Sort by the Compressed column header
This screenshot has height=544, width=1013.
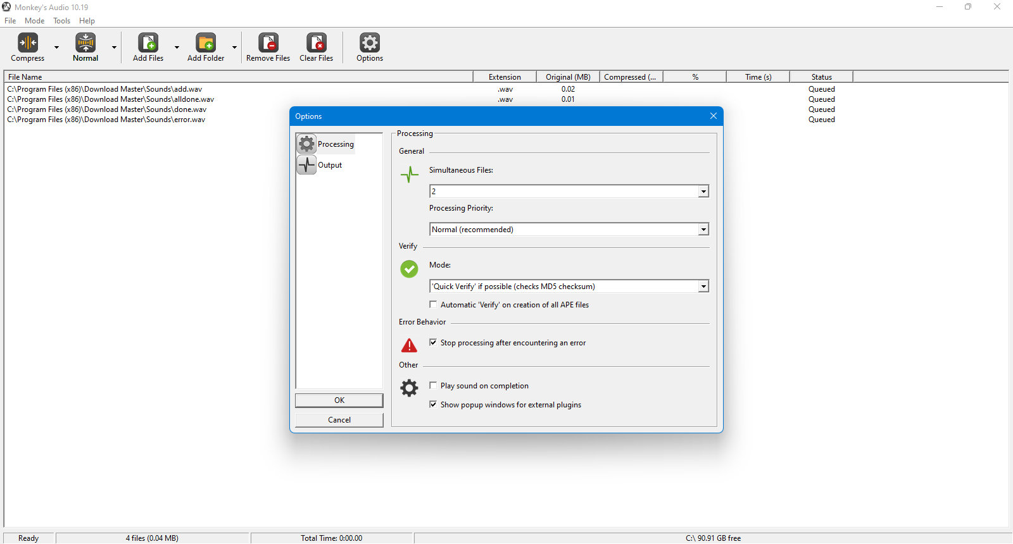(631, 77)
